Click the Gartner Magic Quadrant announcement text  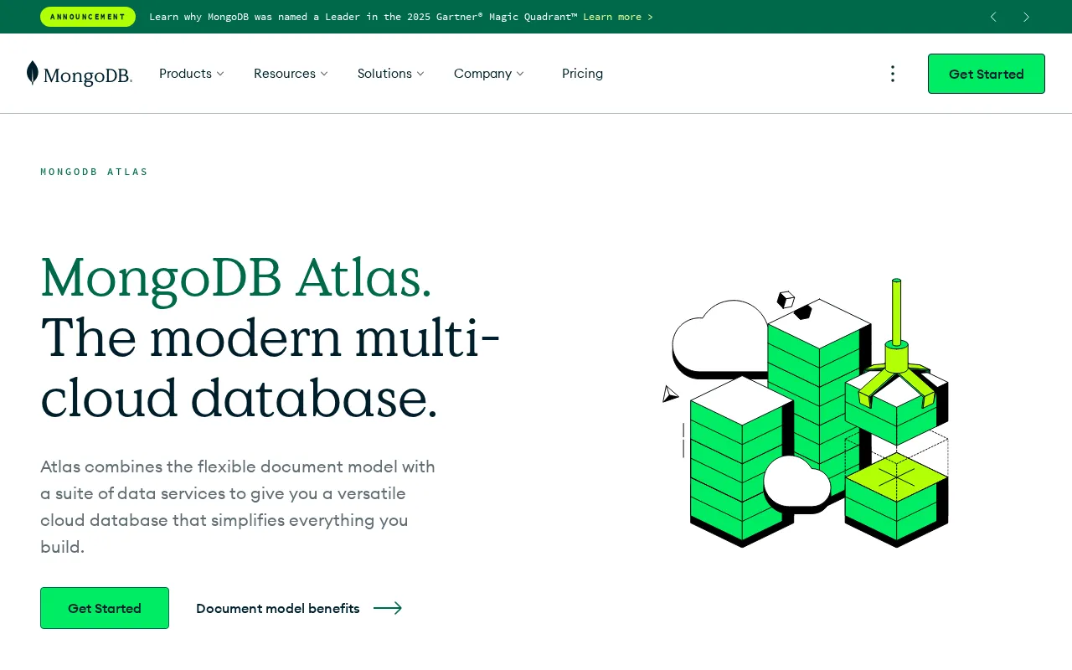[363, 17]
